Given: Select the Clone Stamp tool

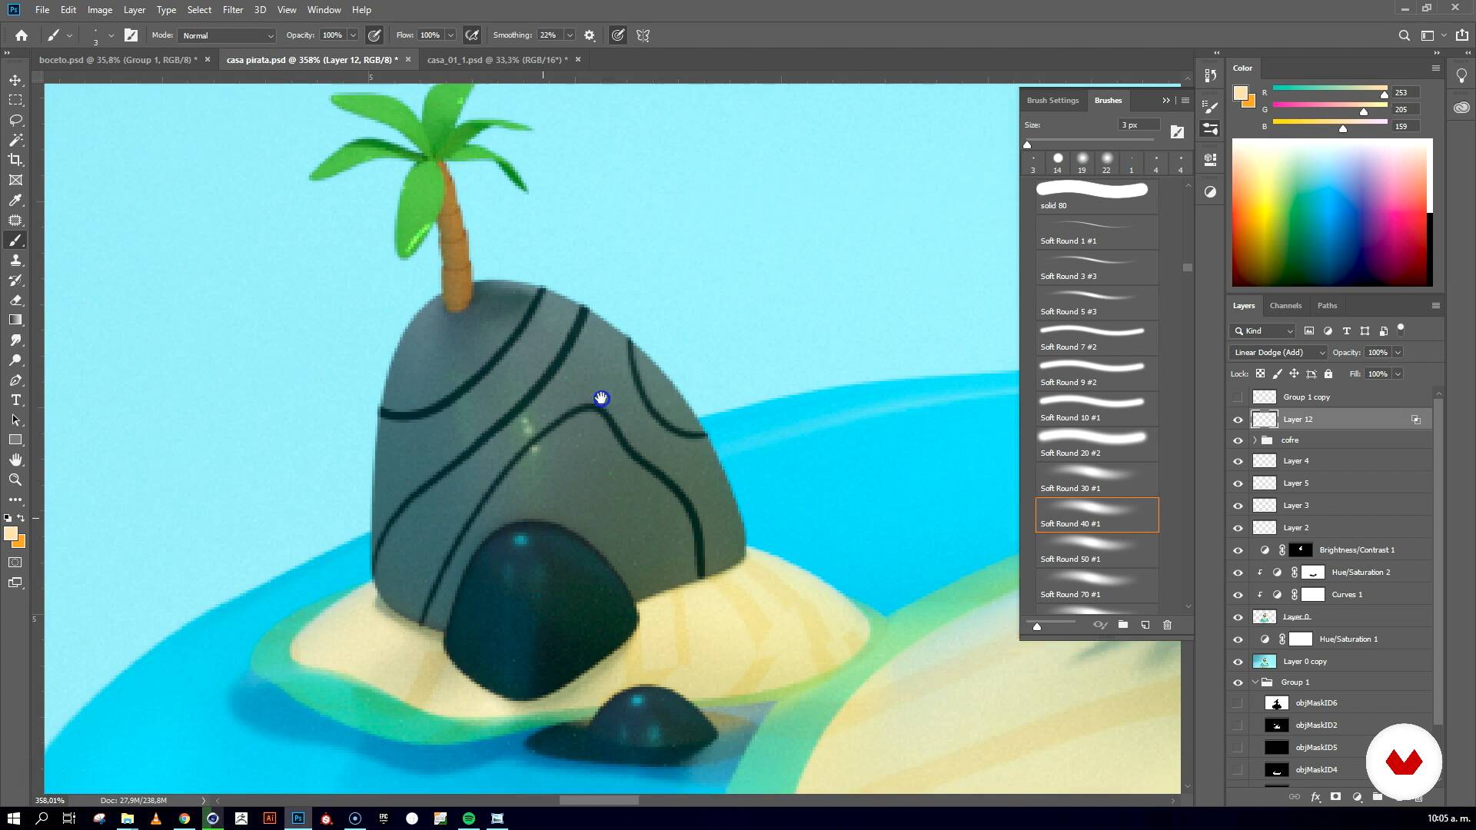Looking at the screenshot, I should point(15,261).
